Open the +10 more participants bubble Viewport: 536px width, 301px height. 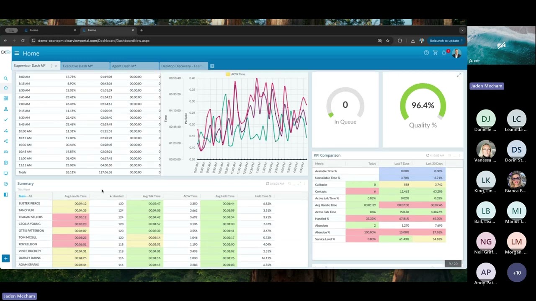(x=517, y=273)
